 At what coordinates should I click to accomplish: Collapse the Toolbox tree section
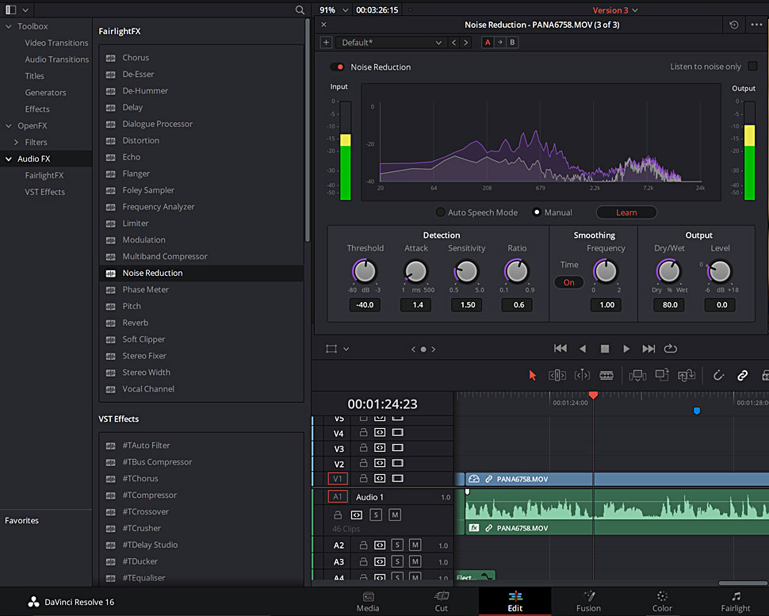point(9,26)
